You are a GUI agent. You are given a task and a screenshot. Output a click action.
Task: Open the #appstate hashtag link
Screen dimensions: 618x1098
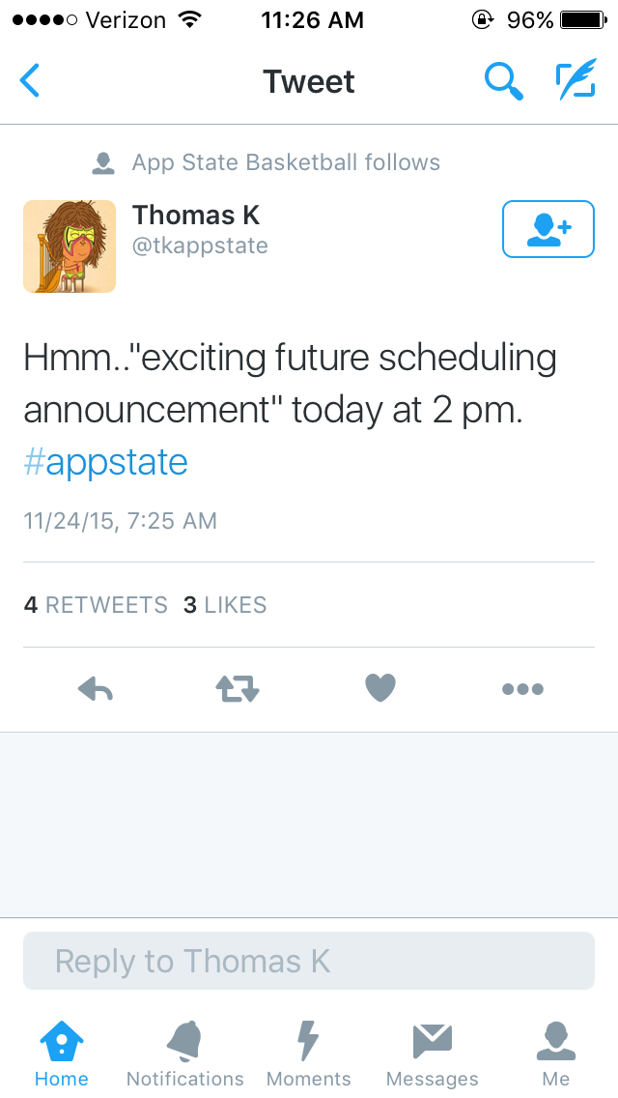tap(105, 462)
